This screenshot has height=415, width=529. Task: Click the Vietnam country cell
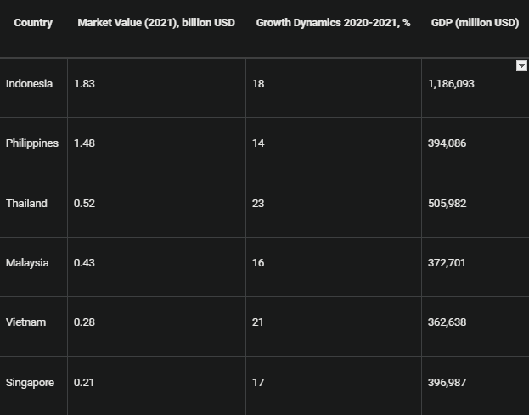click(25, 322)
